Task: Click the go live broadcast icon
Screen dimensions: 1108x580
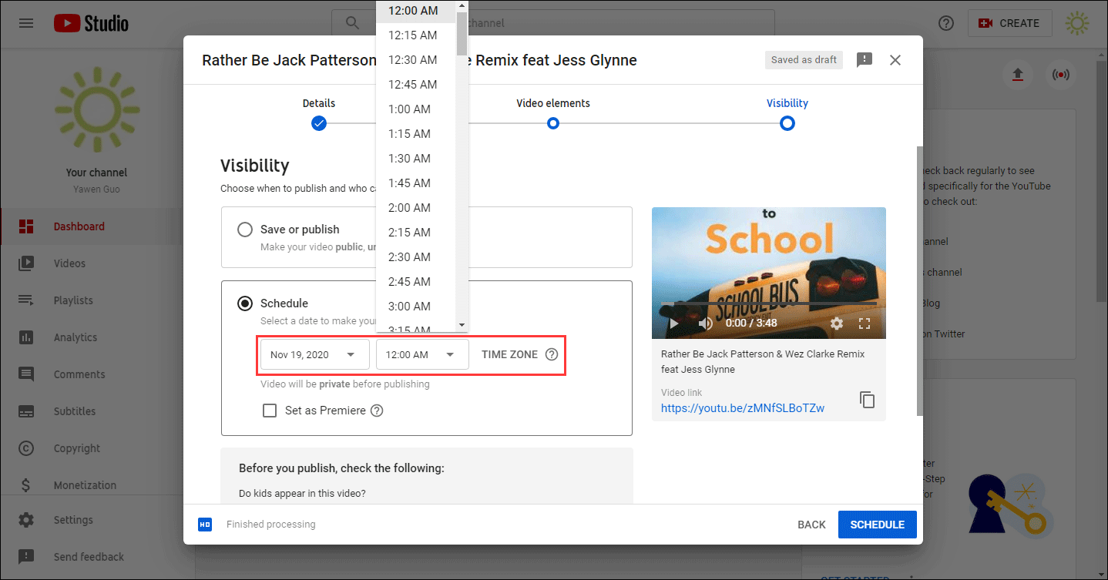Action: pyautogui.click(x=1061, y=75)
